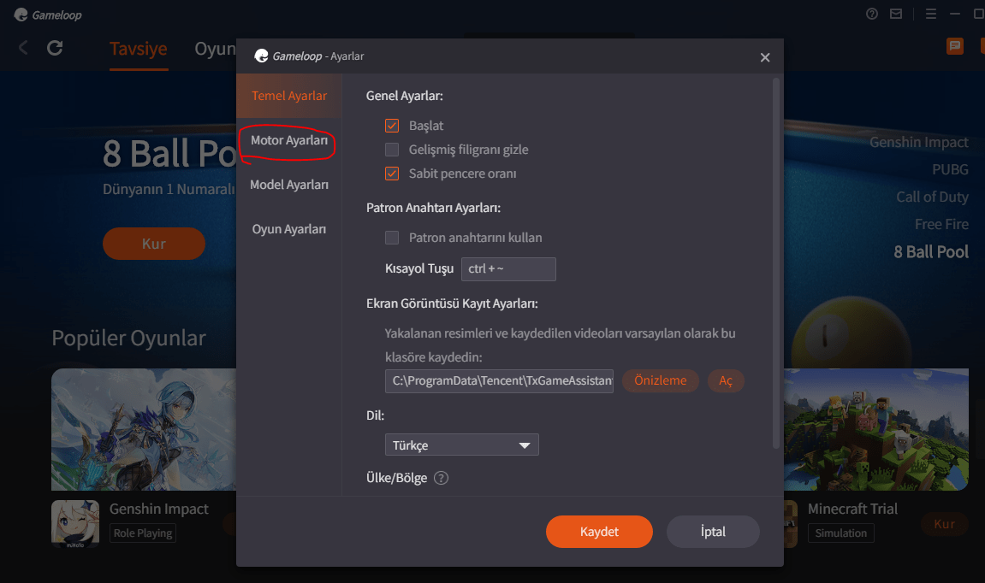The width and height of the screenshot is (985, 583).
Task: Select Free Fire in banner list
Action: 941,224
